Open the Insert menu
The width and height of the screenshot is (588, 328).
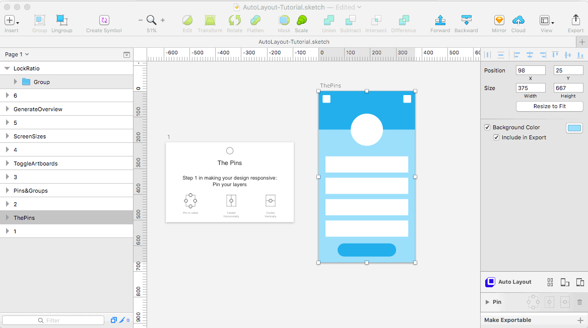[x=11, y=20]
